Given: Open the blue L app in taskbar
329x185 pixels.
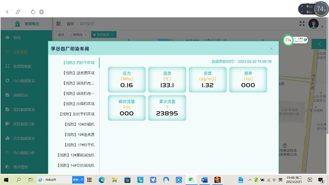Looking at the screenshot, I should (x=140, y=180).
